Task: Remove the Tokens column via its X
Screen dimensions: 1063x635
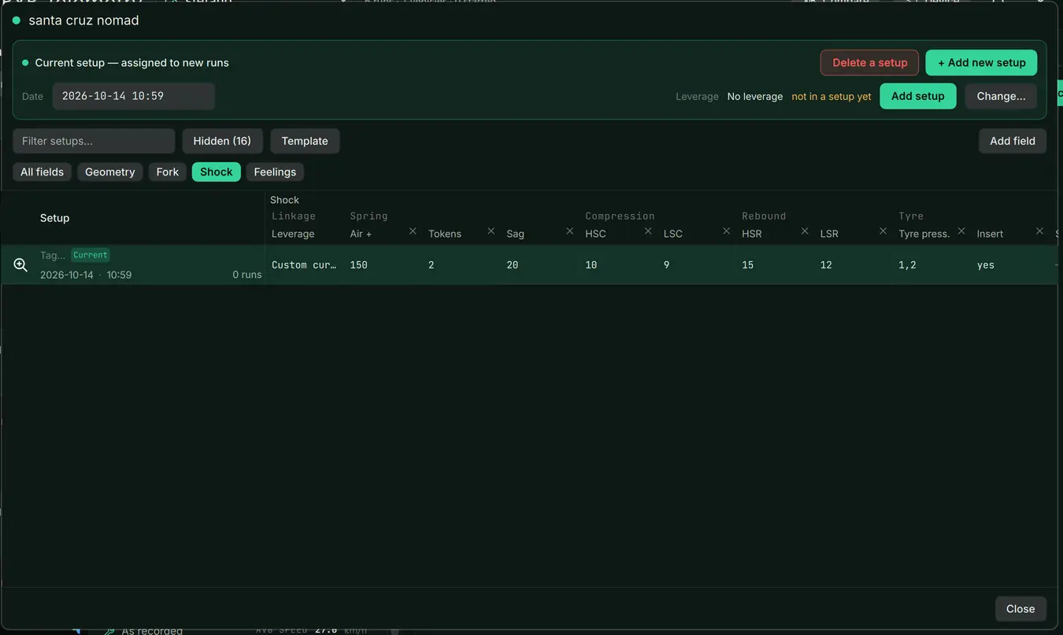Action: [491, 231]
